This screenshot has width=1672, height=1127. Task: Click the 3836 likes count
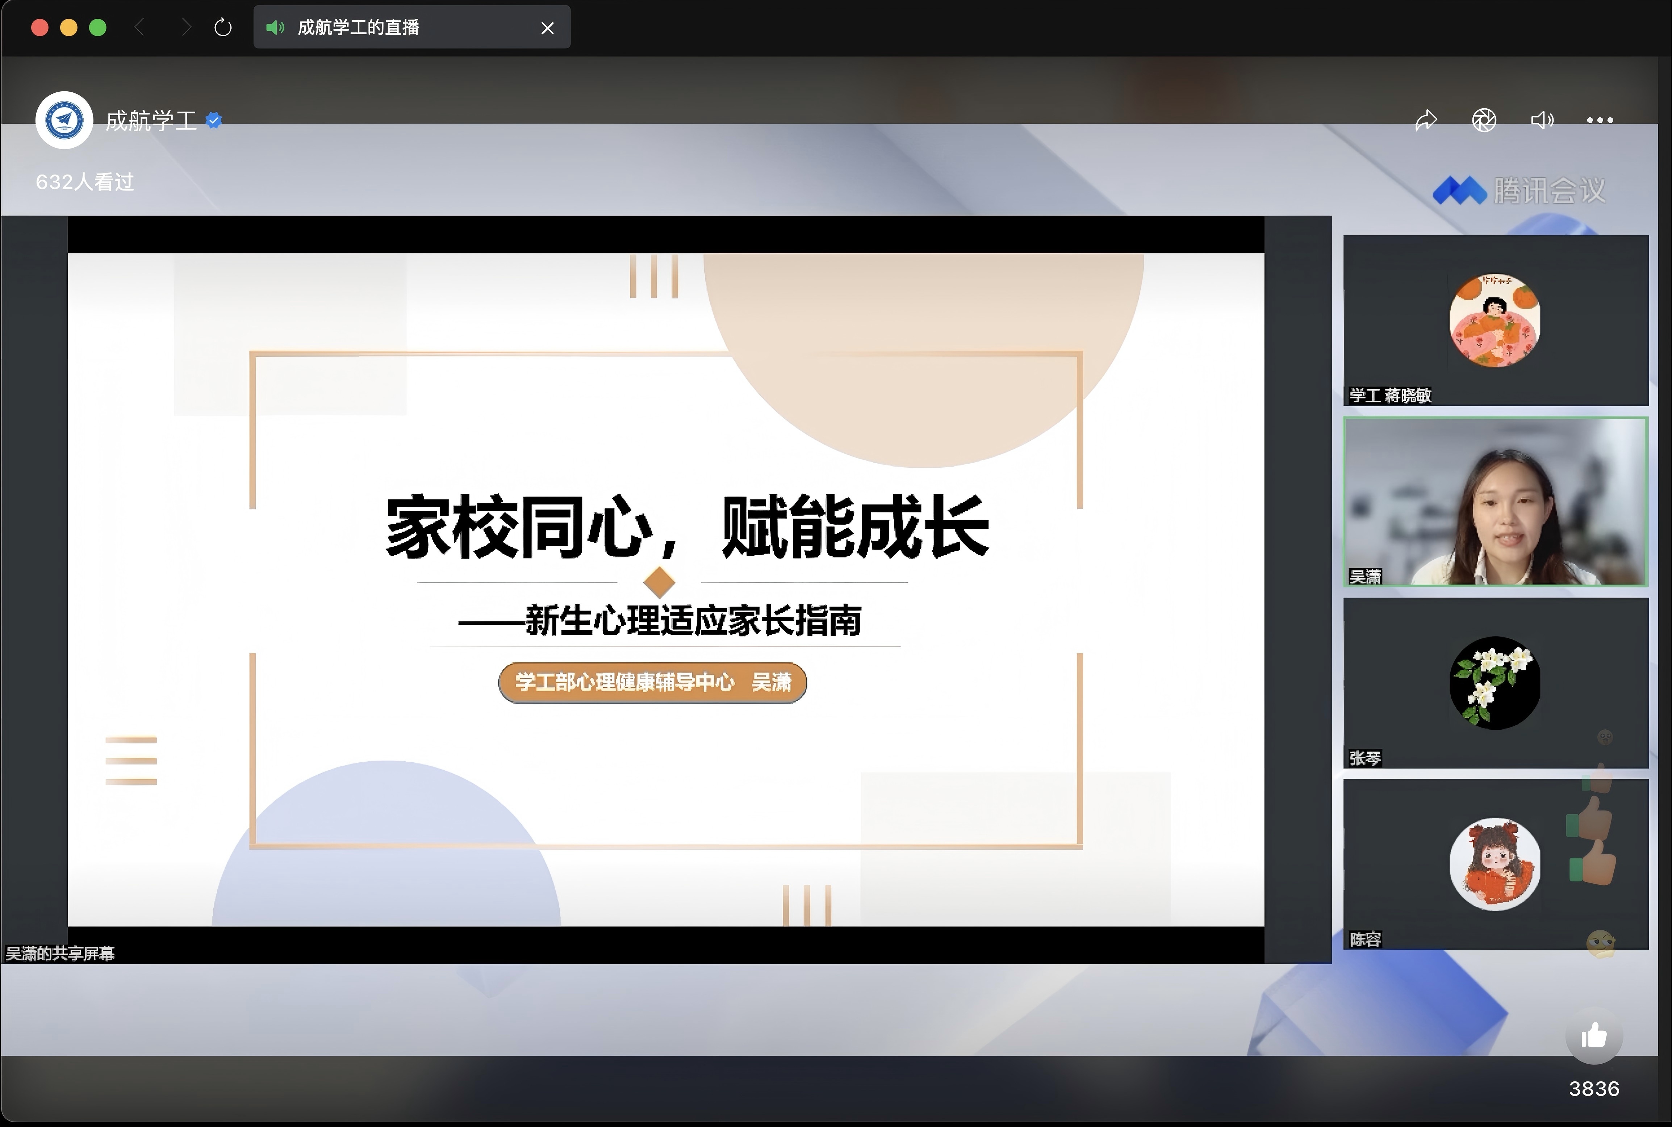coord(1594,1089)
